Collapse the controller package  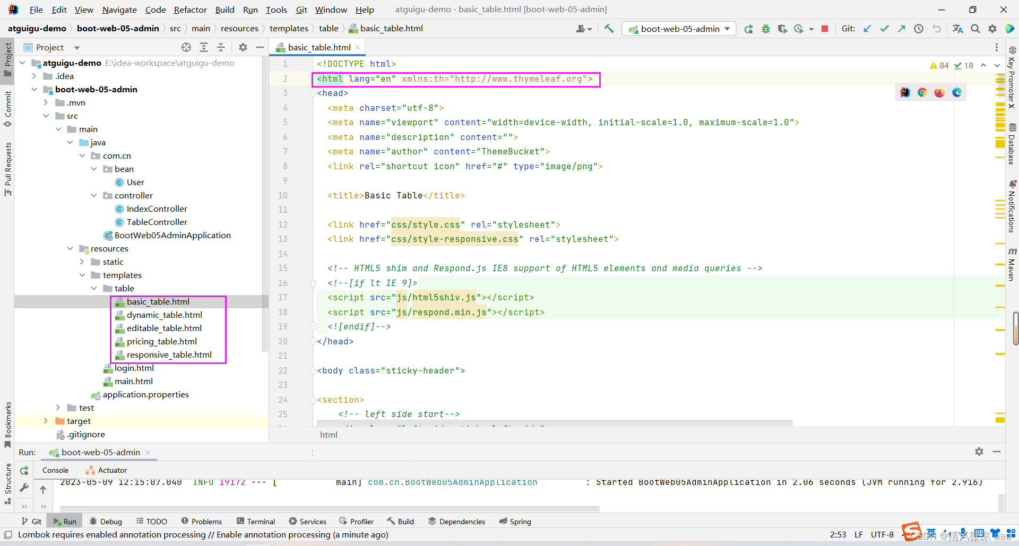tap(94, 195)
